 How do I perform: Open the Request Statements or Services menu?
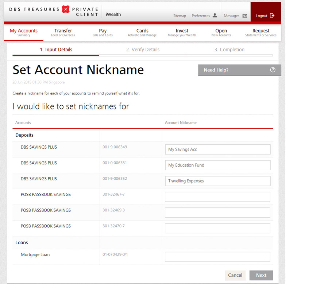[261, 32]
